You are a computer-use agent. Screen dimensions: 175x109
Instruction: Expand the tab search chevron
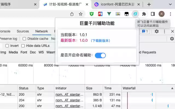170,4
